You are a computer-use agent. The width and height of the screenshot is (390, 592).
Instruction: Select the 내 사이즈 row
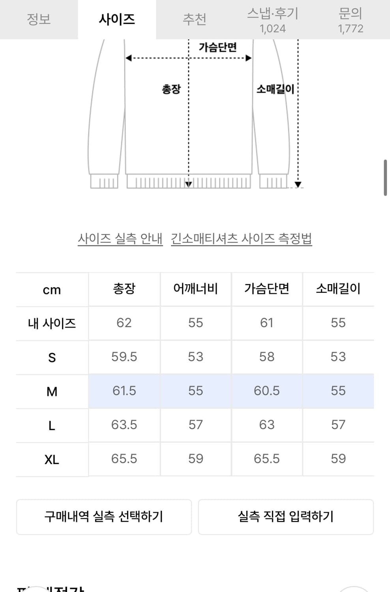[x=195, y=323]
